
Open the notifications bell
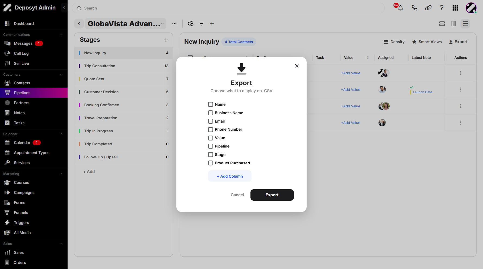[x=401, y=8]
